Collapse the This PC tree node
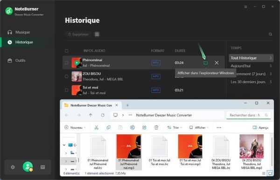Screen dimensions: 280x180 pyautogui.click(x=64, y=145)
